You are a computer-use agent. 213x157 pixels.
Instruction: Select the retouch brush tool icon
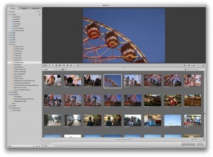point(75,66)
